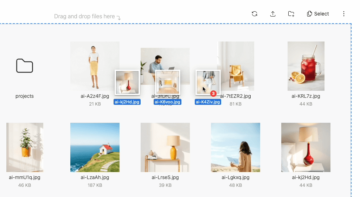The height and width of the screenshot is (197, 360).
Task: Click the 39 KB size under ai-LrseS.jpg
Action: 165,185
